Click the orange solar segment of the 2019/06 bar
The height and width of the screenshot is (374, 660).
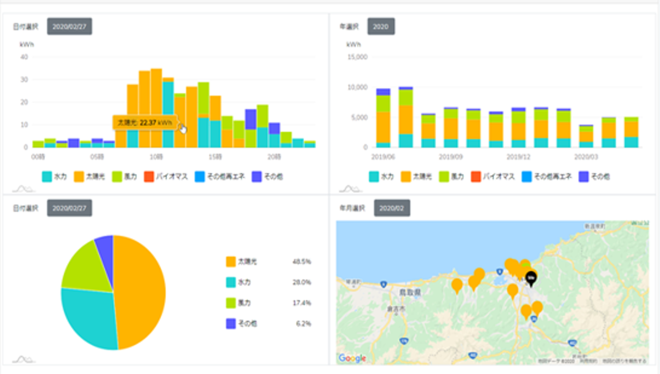383,128
